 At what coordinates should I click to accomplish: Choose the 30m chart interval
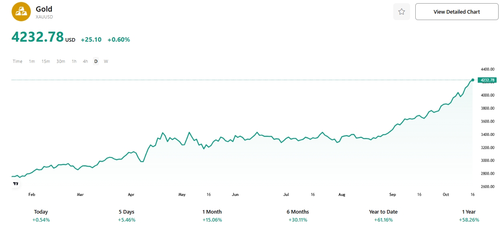60,61
